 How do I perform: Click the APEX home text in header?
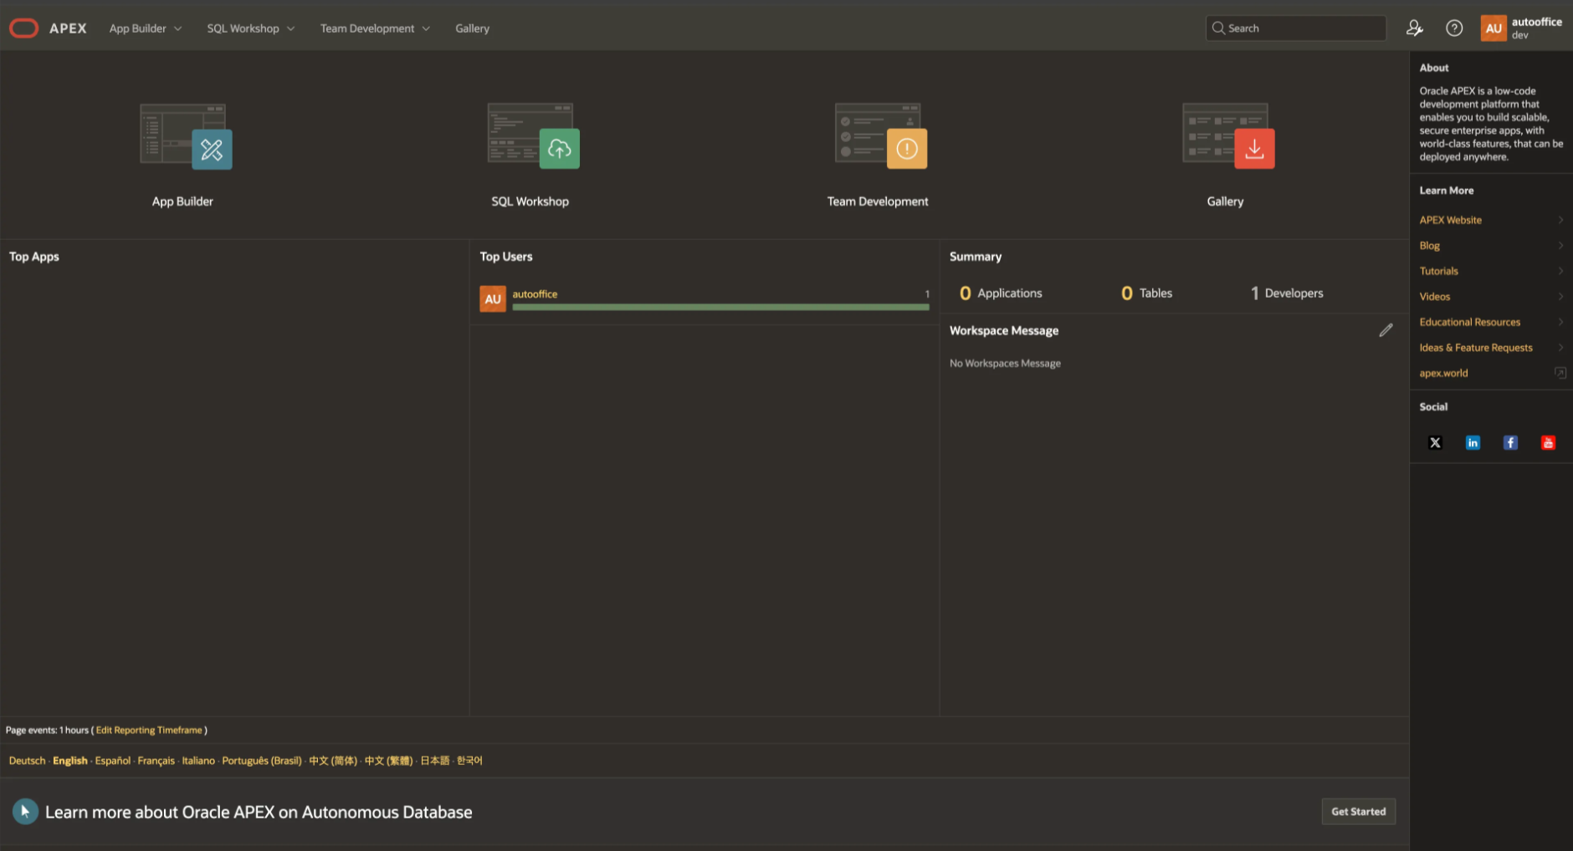[x=68, y=28]
